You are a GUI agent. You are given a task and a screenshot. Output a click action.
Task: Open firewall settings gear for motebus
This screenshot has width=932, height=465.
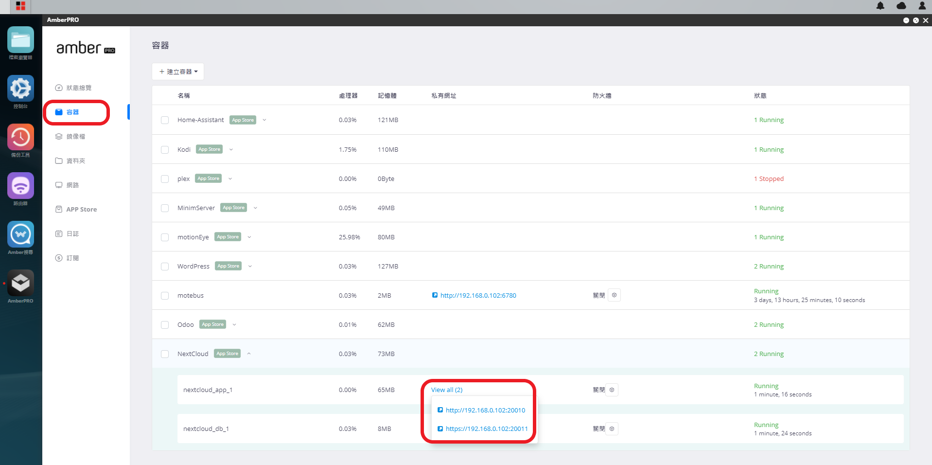tap(614, 295)
